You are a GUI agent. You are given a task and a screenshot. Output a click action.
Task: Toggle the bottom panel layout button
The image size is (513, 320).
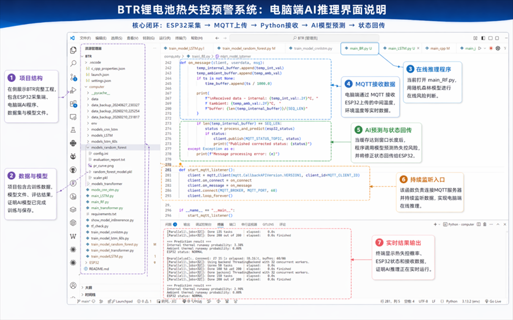tap(490, 38)
